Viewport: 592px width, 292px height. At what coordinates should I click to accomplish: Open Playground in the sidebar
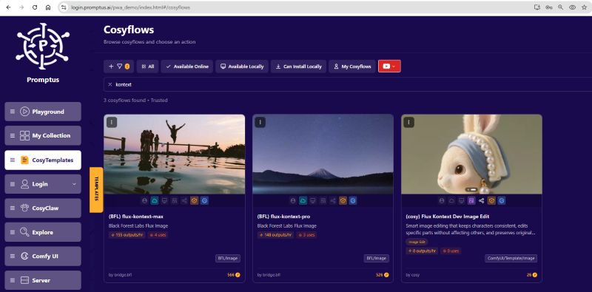click(x=43, y=112)
